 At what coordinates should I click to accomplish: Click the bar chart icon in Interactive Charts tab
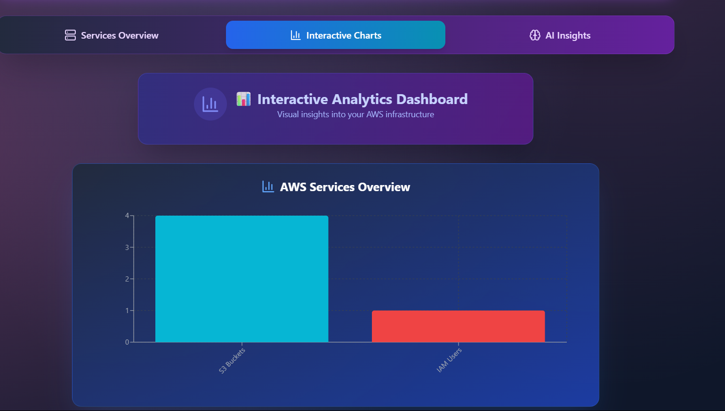tap(296, 35)
